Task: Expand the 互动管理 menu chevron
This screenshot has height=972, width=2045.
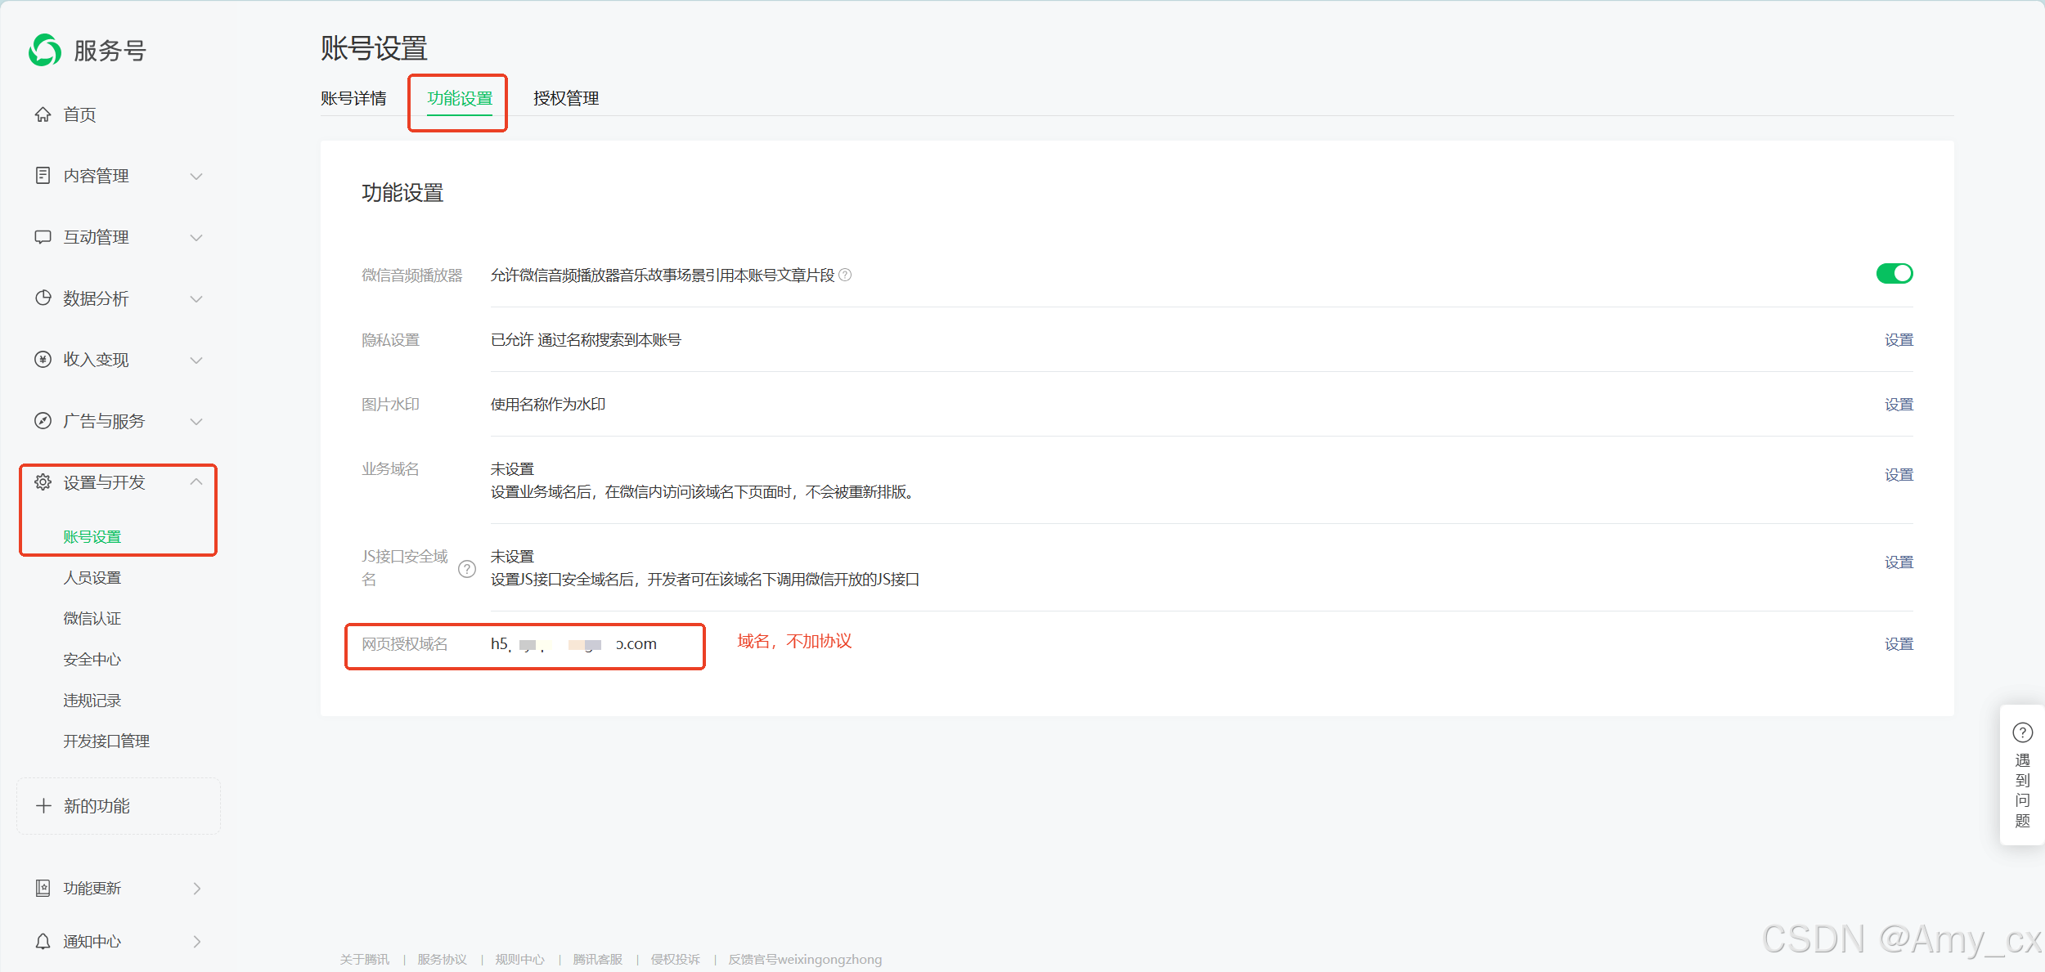Action: 196,238
